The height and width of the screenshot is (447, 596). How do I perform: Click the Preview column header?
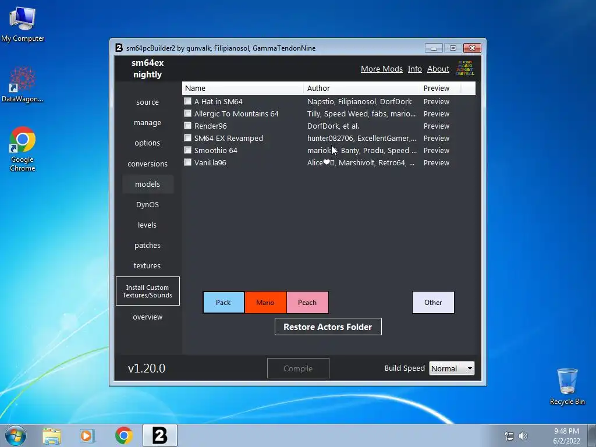pos(440,88)
